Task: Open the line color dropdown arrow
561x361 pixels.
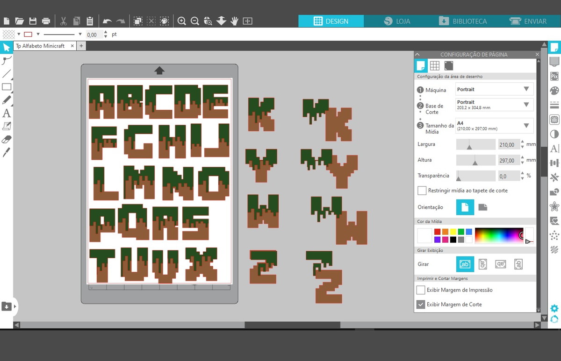Action: click(x=38, y=34)
